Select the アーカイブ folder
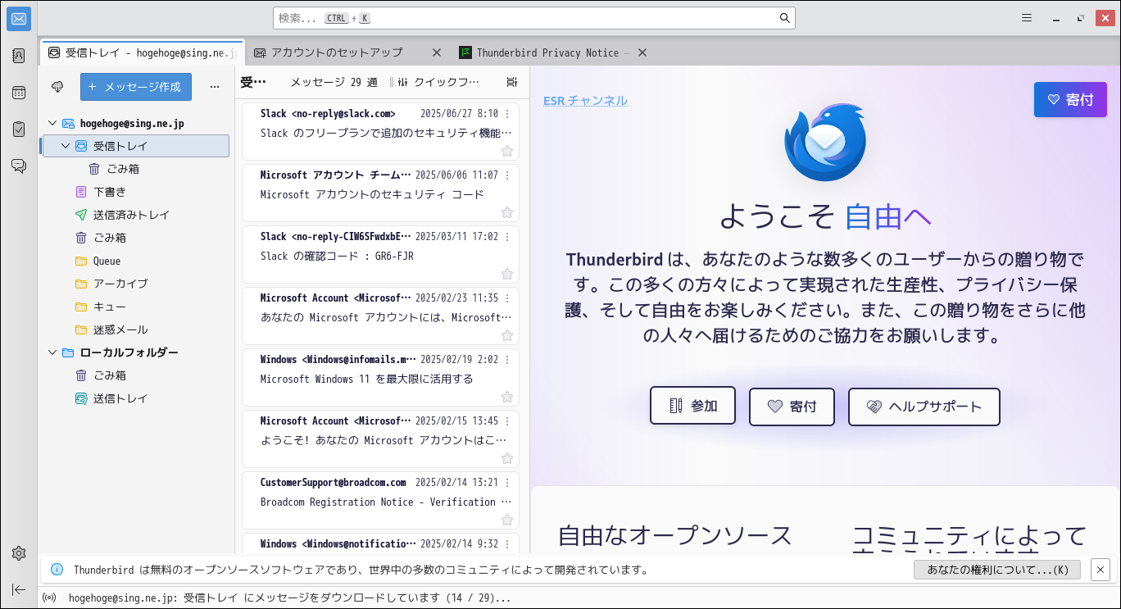 coord(134,284)
